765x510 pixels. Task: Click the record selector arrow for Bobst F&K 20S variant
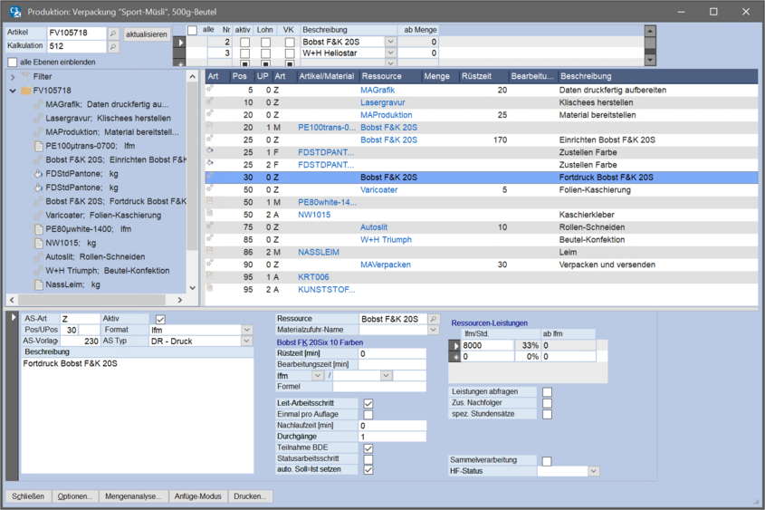[180, 43]
